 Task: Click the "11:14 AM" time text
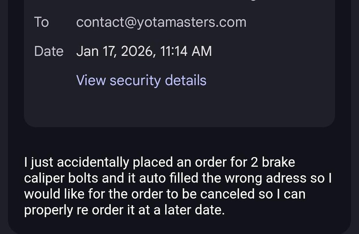pyautogui.click(x=186, y=51)
